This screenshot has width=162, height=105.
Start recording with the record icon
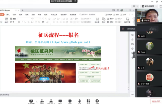(70, 101)
